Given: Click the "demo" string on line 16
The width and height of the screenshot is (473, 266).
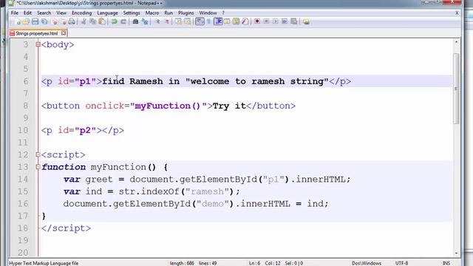Looking at the screenshot, I should 213,204.
